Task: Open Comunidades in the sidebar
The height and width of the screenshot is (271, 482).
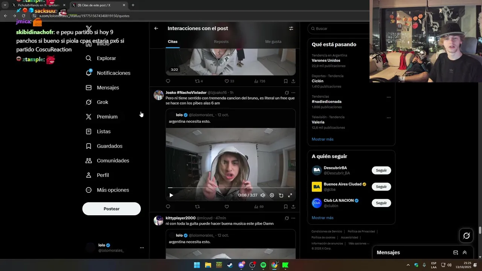Action: pos(107,161)
